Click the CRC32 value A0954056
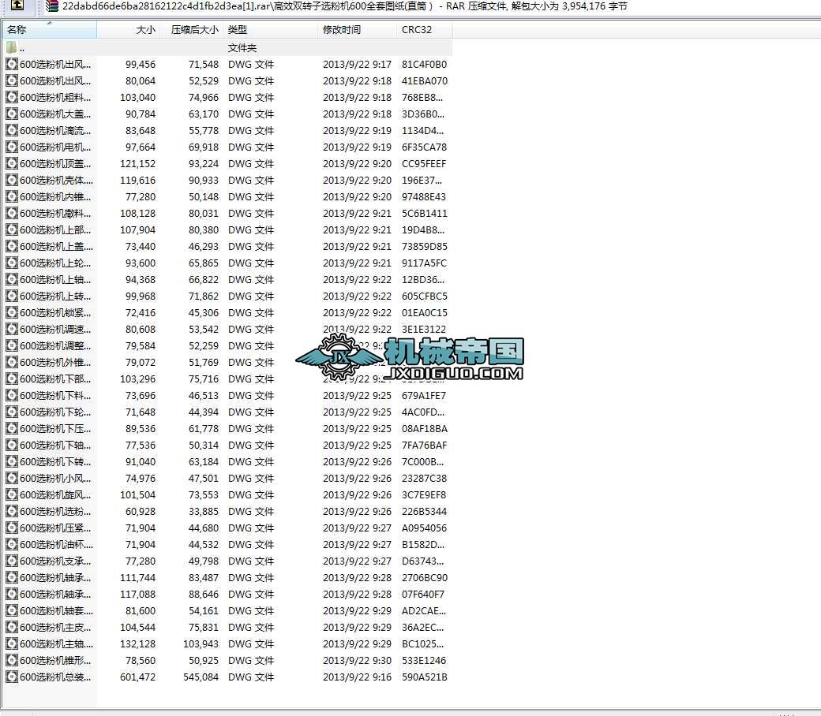821x716 pixels. (424, 528)
